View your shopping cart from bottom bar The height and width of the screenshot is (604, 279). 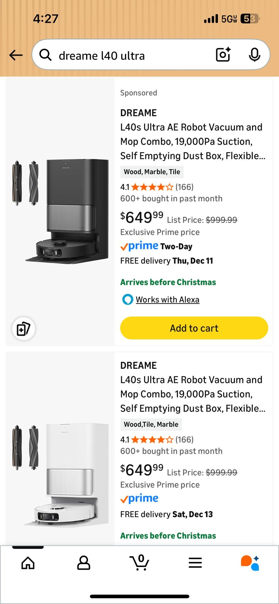pos(139,564)
